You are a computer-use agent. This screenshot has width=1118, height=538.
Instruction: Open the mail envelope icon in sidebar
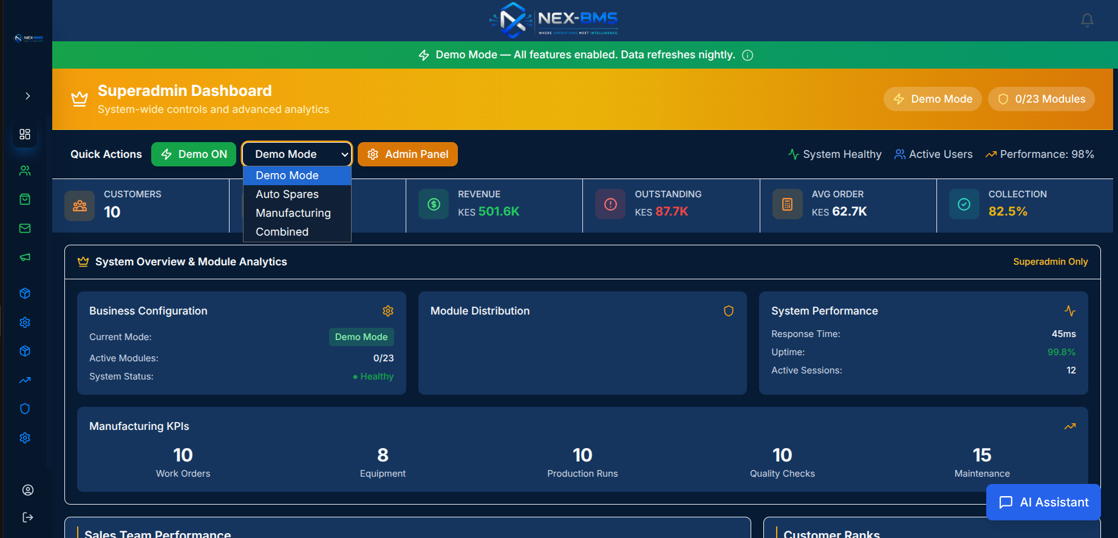(x=25, y=228)
